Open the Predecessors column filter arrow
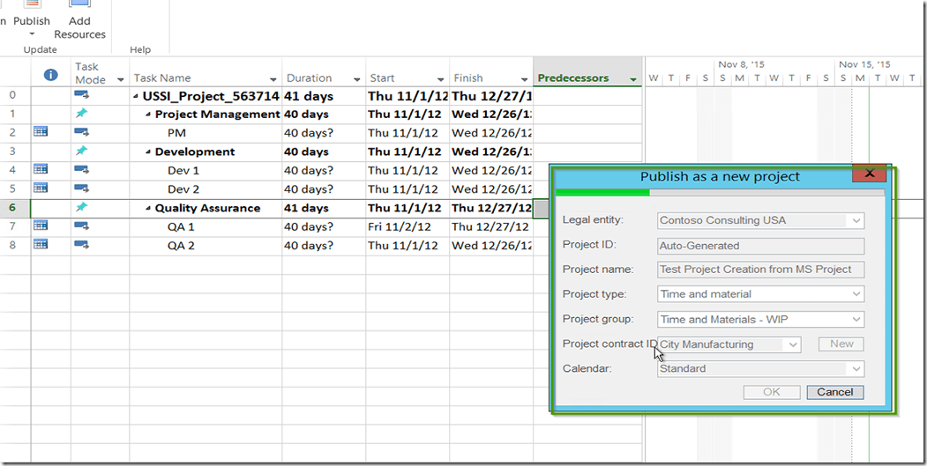The height and width of the screenshot is (466, 927). 633,79
